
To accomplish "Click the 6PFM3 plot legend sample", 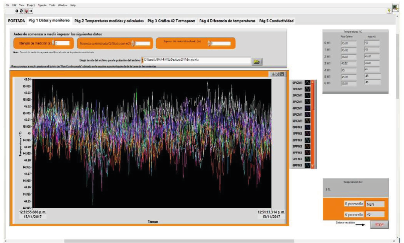I will point(308,165).
